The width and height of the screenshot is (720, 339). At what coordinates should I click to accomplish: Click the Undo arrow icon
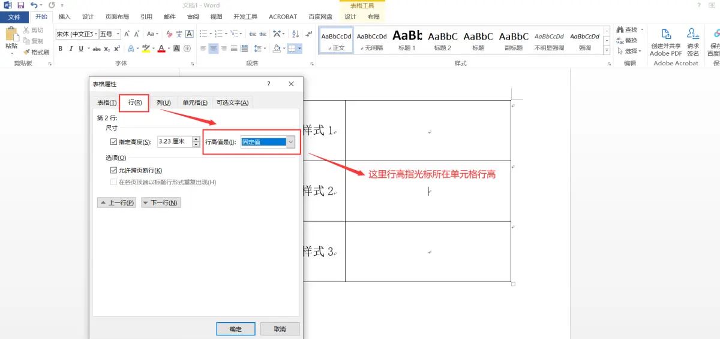click(34, 5)
